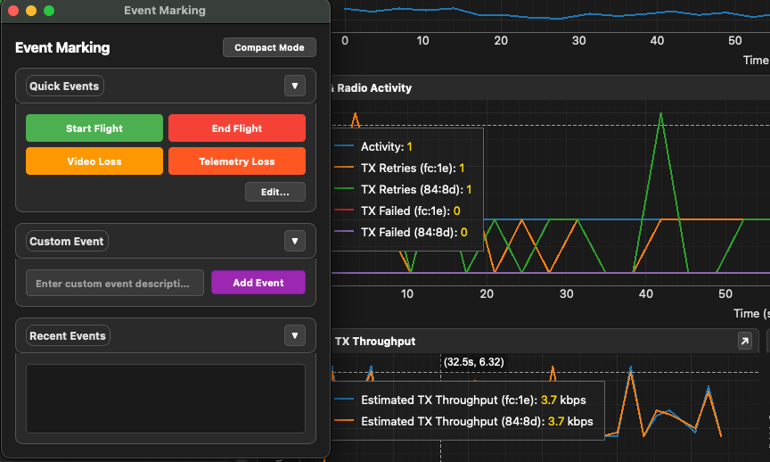770x462 pixels.
Task: Open the Edit... quick events button
Action: point(274,192)
